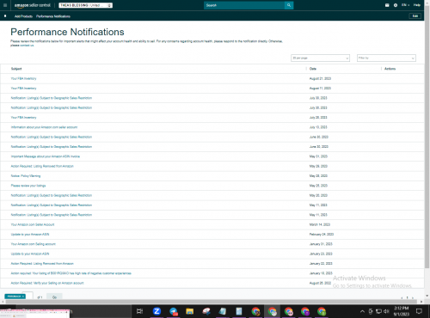Open the Help link in header

coord(417,5)
